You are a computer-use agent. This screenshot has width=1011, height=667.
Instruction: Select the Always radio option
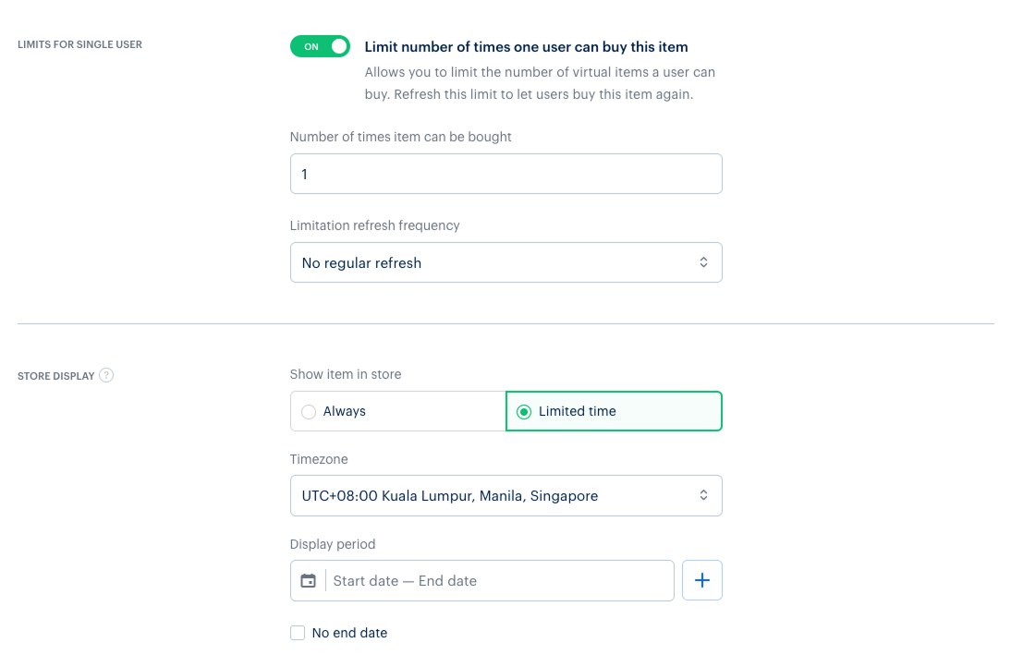pyautogui.click(x=309, y=411)
